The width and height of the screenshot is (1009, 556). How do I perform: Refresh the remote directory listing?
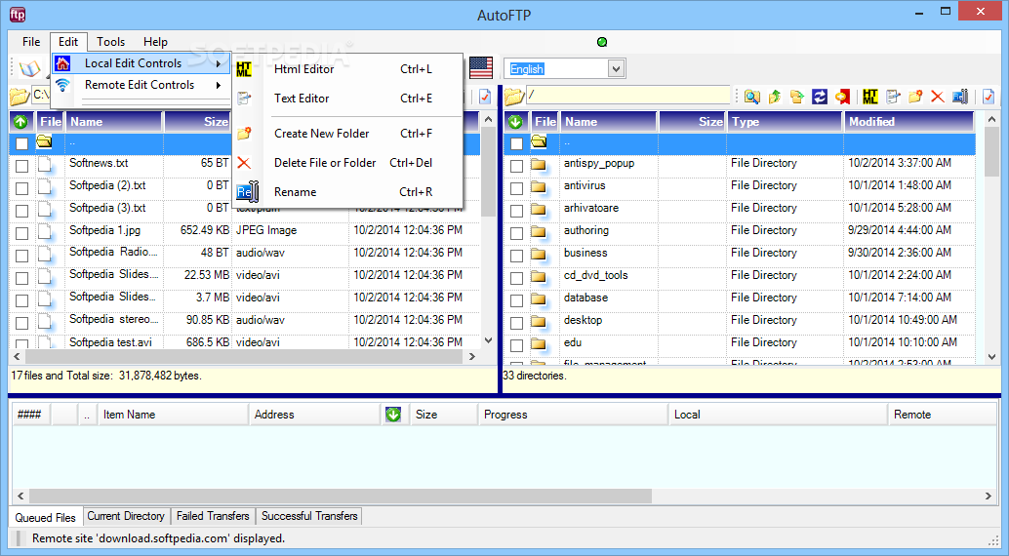pos(819,97)
